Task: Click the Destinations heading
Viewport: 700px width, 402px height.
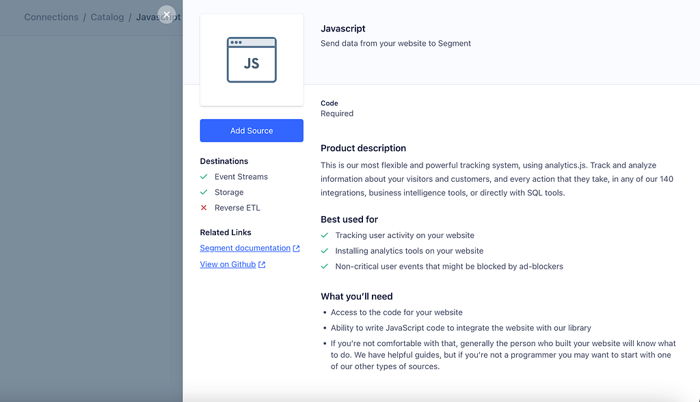Action: coord(224,161)
